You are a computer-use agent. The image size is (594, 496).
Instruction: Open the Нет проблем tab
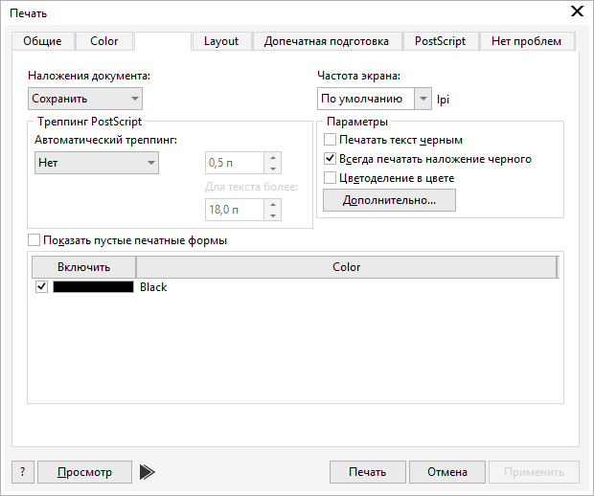click(527, 41)
